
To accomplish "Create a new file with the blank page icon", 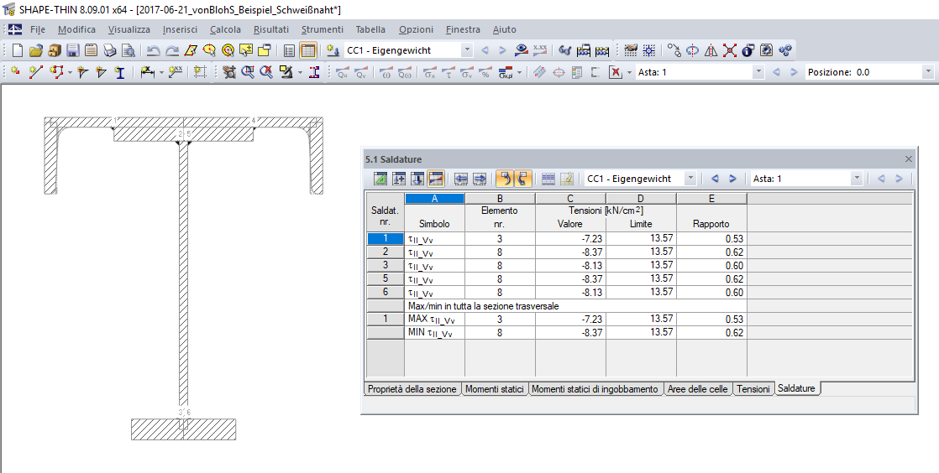I will 18,51.
